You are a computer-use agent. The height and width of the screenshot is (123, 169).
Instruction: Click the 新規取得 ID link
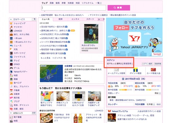[x=127, y=64]
